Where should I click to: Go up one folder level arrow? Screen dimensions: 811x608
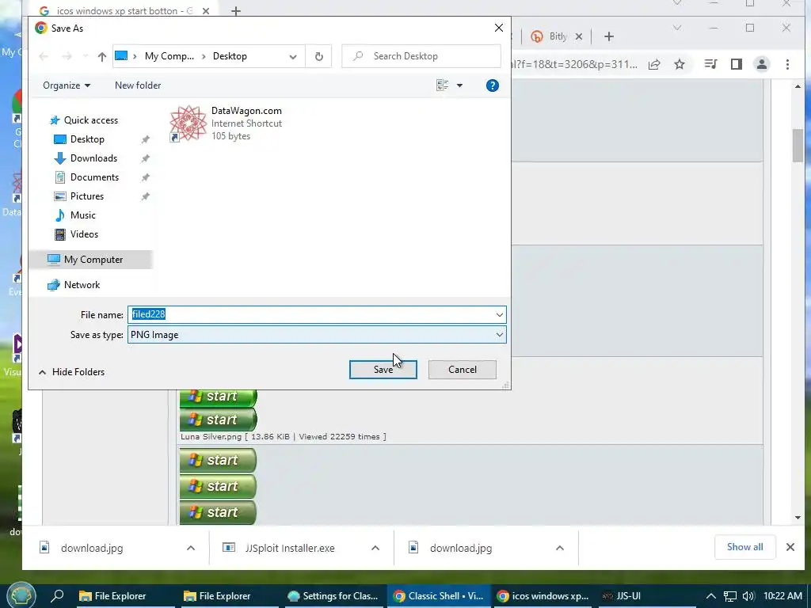pos(102,56)
